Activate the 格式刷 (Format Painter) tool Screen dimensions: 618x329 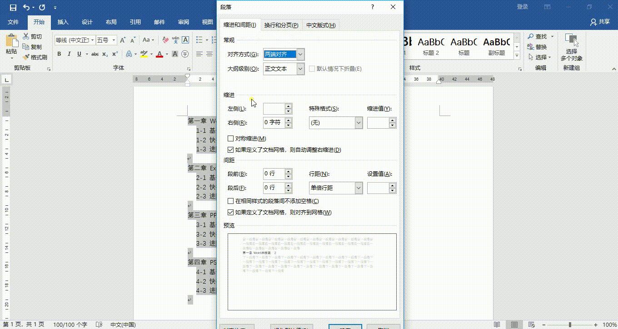tap(34, 57)
